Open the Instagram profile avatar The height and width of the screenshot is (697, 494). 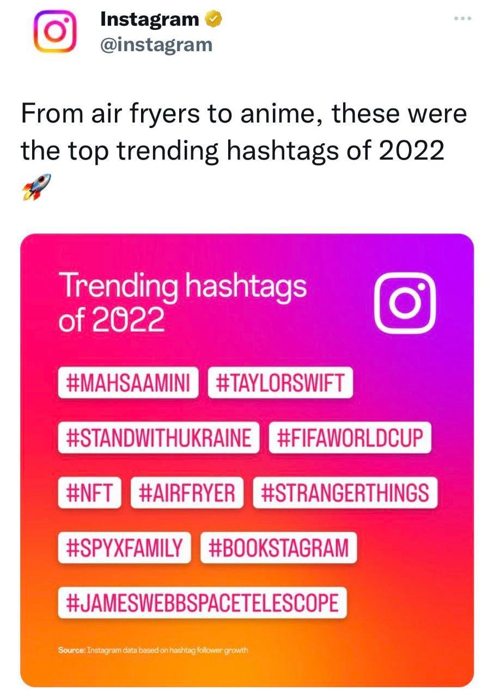pyautogui.click(x=54, y=32)
